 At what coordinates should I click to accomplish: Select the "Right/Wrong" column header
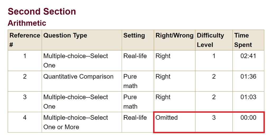(x=174, y=36)
